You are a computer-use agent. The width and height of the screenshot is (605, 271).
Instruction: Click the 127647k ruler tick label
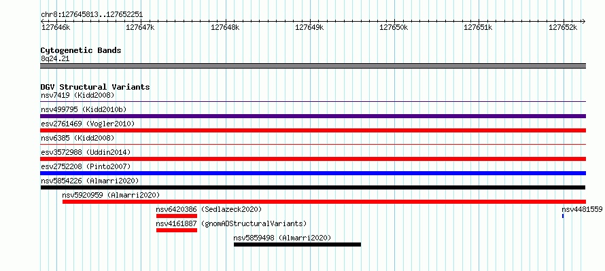click(x=141, y=28)
